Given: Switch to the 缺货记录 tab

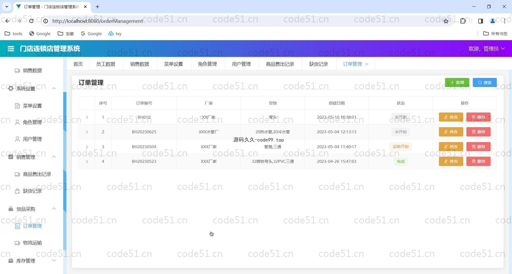Looking at the screenshot, I should pos(319,64).
